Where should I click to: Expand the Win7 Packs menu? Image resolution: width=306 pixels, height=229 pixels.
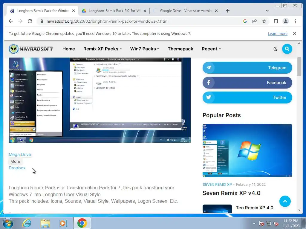[x=145, y=49]
